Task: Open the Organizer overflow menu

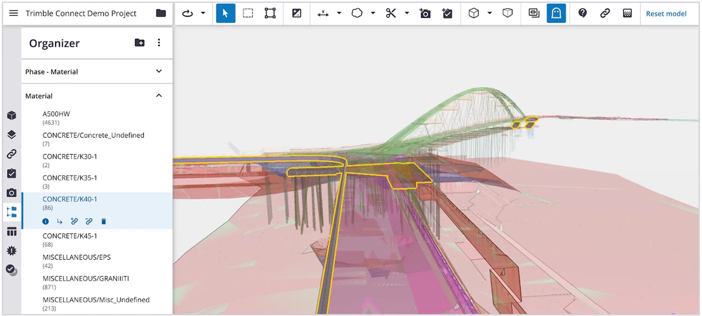Action: tap(159, 43)
